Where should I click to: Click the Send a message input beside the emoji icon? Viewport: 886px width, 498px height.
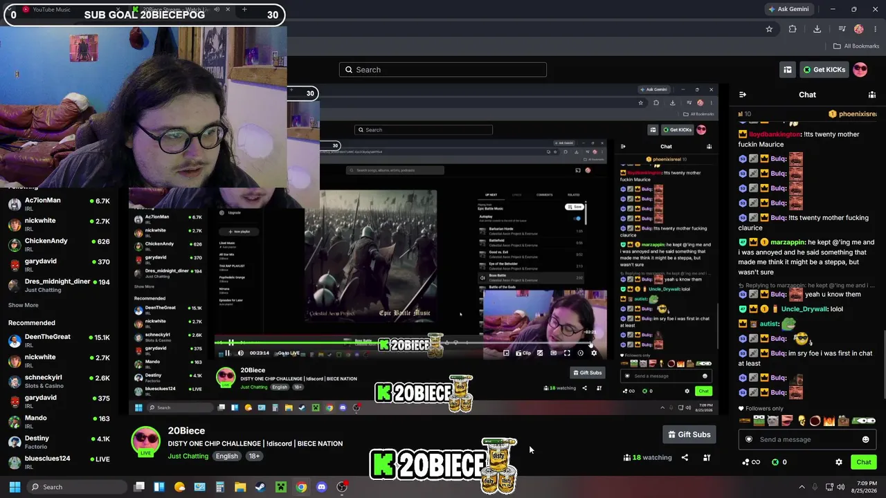point(807,439)
